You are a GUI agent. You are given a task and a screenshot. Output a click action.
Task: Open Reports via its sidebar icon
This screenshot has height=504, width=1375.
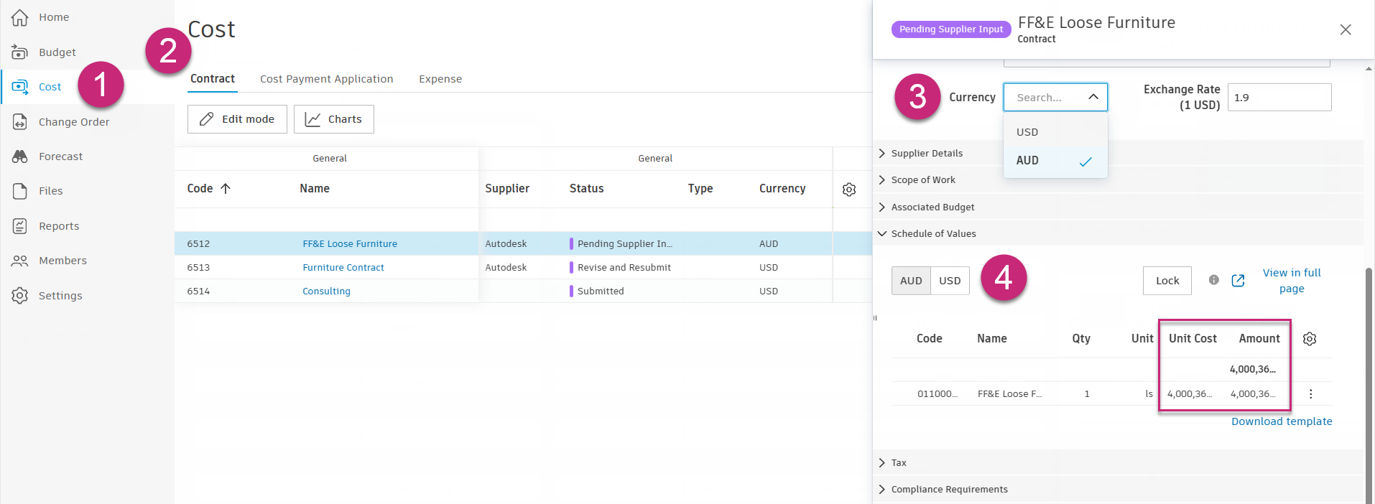pyautogui.click(x=20, y=226)
